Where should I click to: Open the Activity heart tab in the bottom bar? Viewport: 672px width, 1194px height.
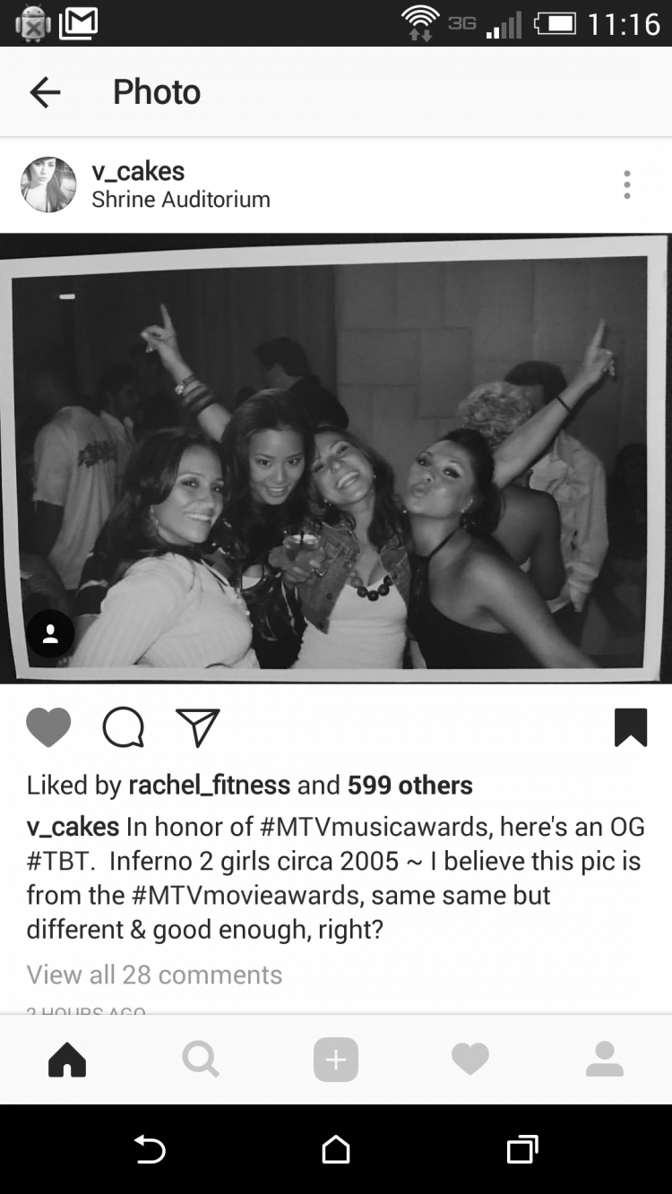tap(470, 1060)
